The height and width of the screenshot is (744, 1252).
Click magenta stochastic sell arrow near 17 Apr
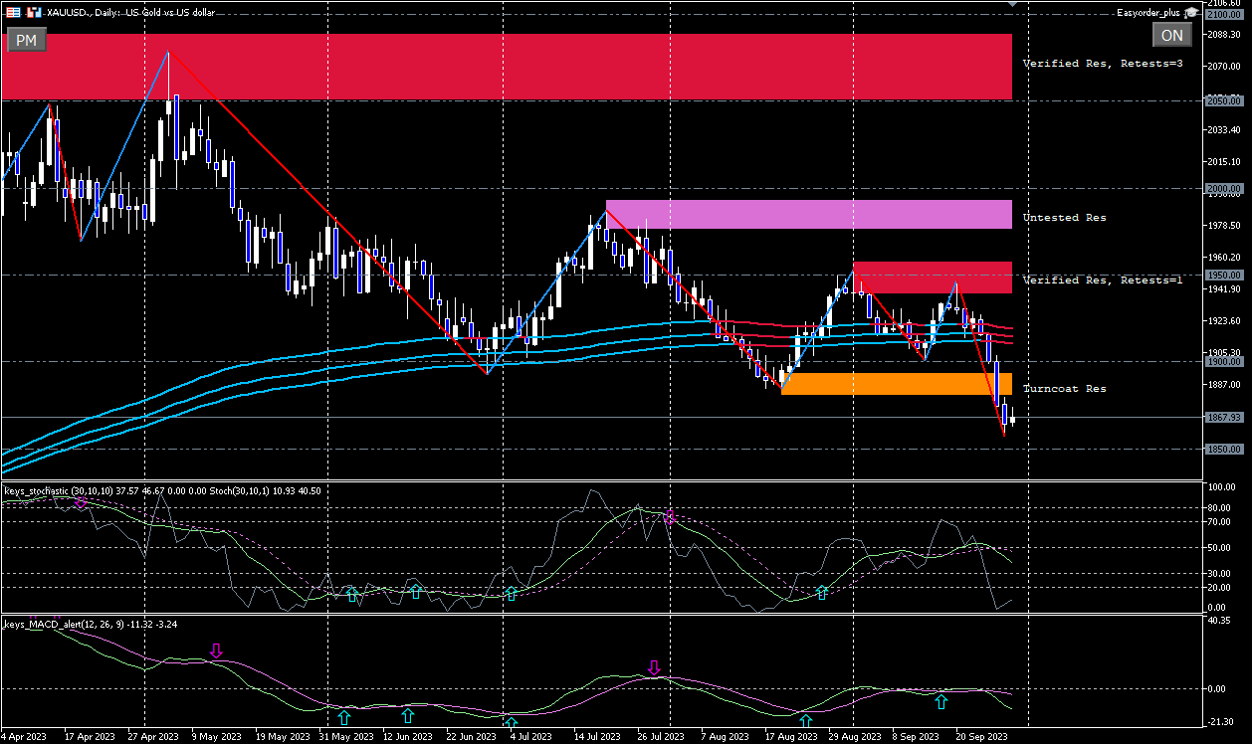pyautogui.click(x=81, y=502)
